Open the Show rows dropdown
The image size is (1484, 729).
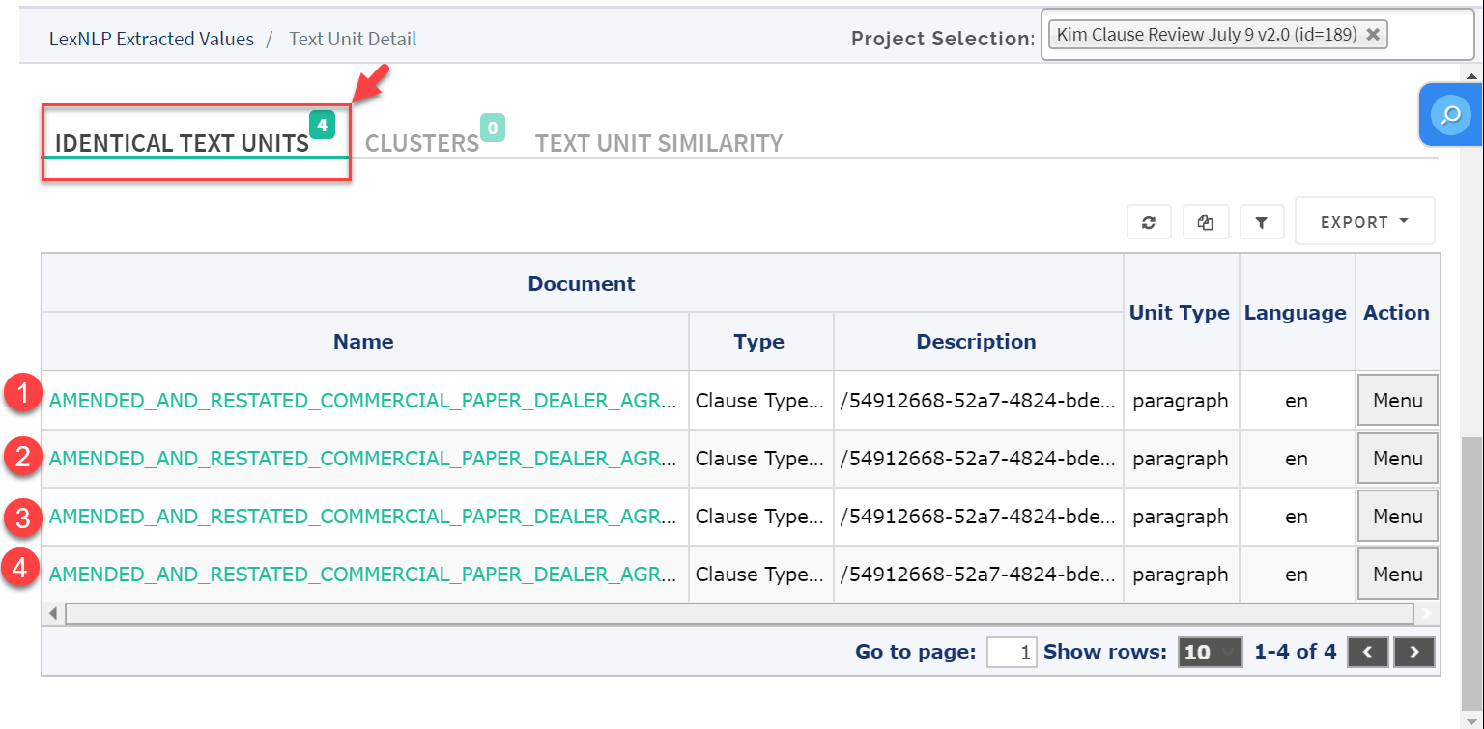(1210, 652)
